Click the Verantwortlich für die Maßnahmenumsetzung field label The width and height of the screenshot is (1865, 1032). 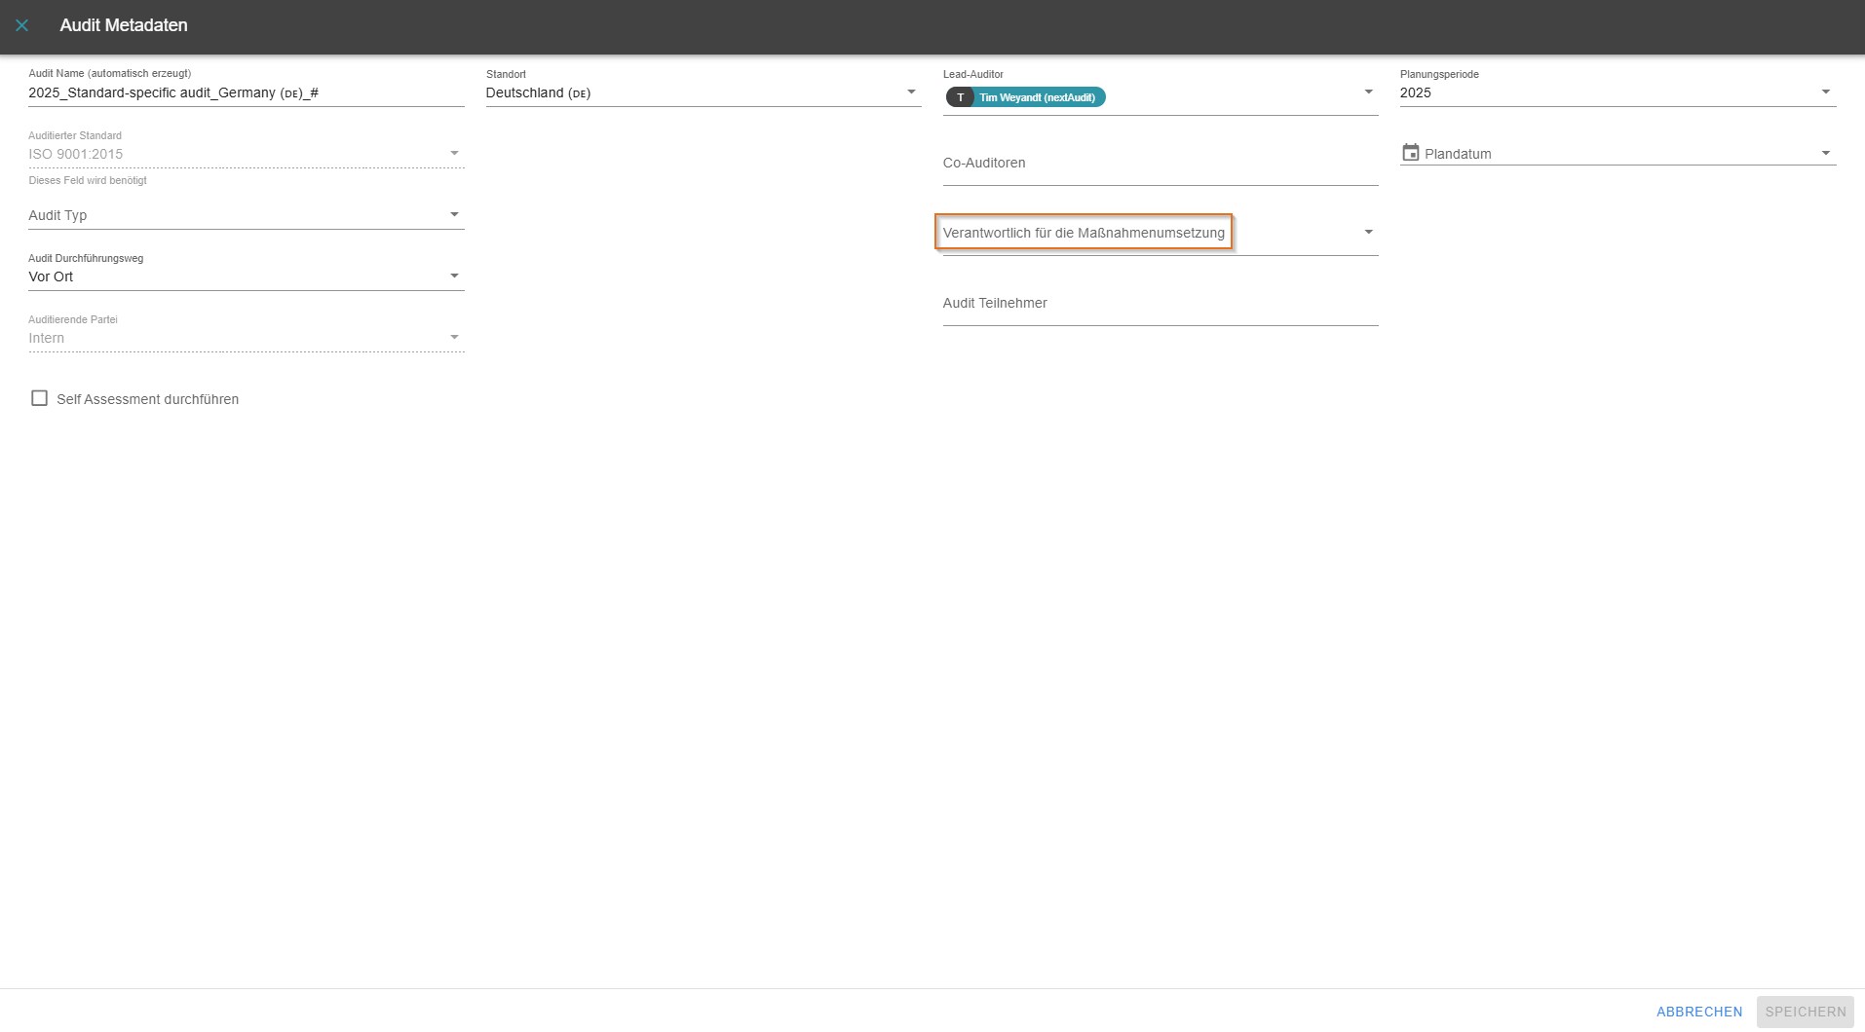[x=1084, y=233]
